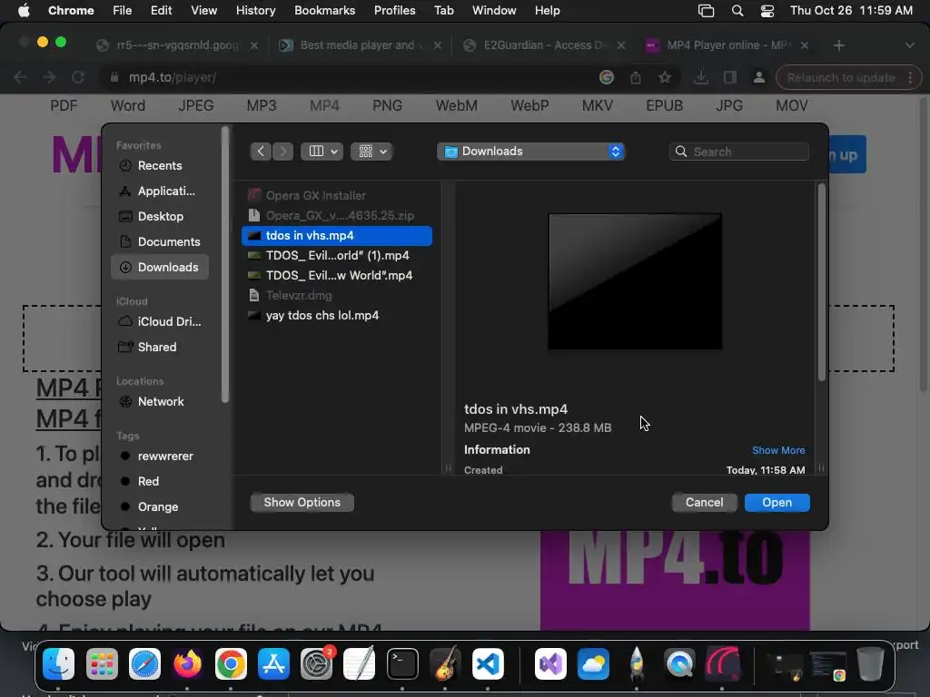Open App Store from the dock

click(x=273, y=663)
